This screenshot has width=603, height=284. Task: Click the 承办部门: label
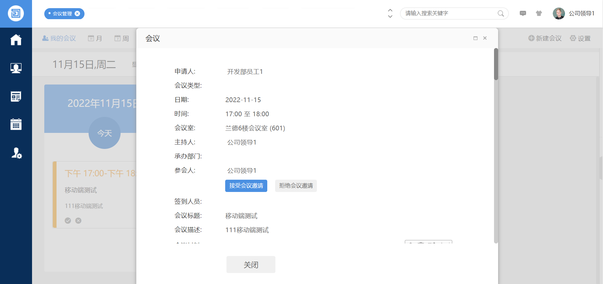point(188,156)
